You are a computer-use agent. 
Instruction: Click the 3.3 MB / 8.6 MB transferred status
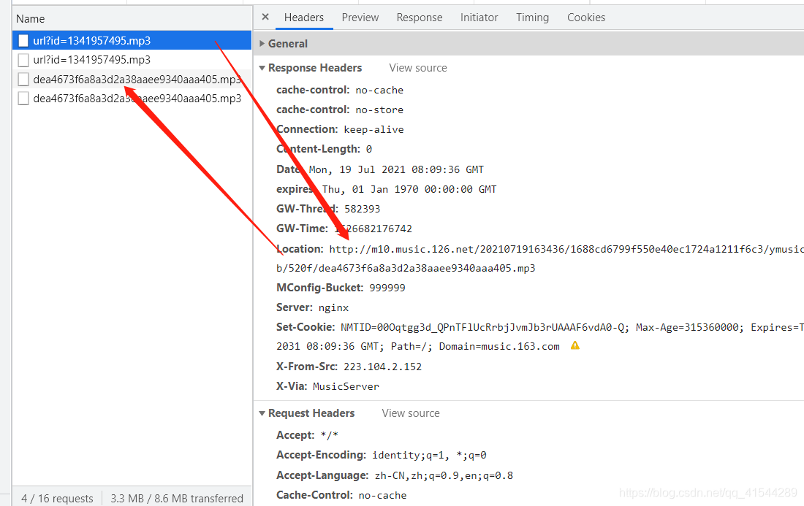coord(177,498)
